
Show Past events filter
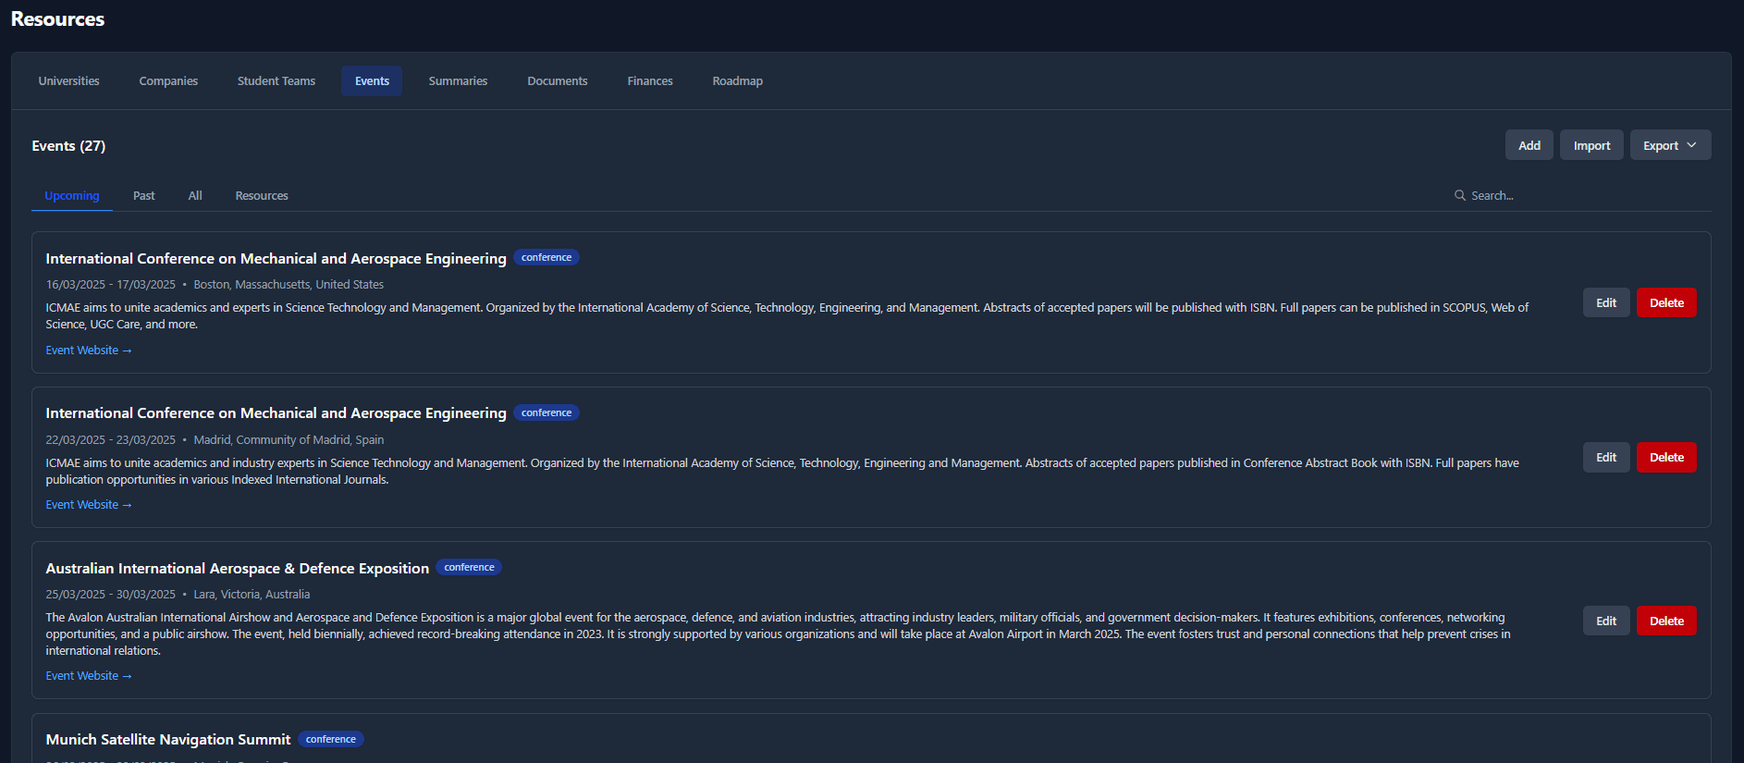coord(143,196)
